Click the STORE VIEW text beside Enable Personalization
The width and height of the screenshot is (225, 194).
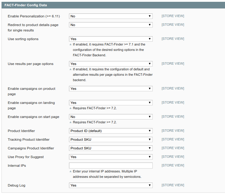click(173, 16)
